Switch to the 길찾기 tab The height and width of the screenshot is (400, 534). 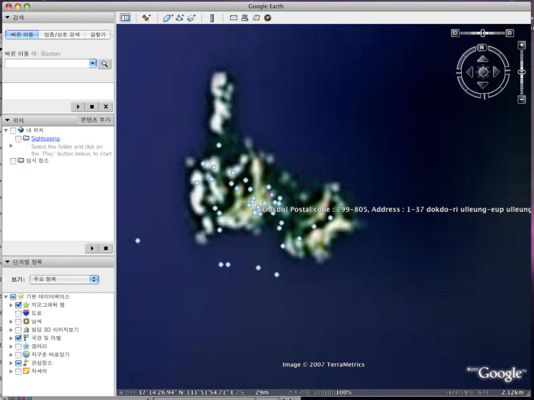pos(98,35)
